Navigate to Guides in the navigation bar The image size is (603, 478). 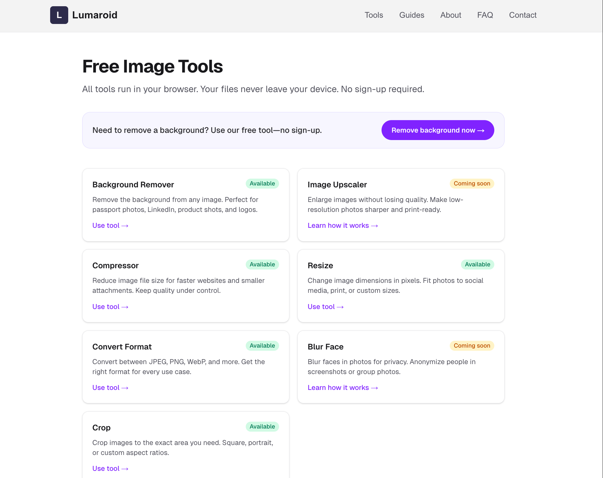coord(411,15)
